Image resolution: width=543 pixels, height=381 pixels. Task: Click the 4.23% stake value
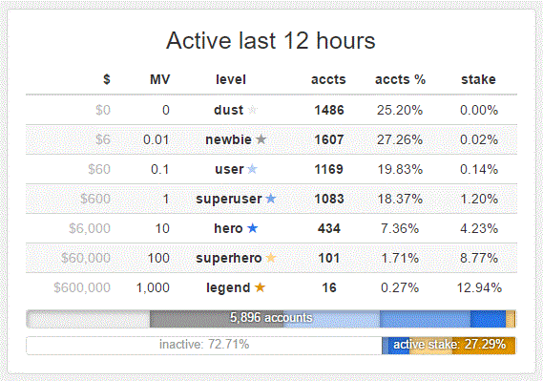pyautogui.click(x=479, y=228)
